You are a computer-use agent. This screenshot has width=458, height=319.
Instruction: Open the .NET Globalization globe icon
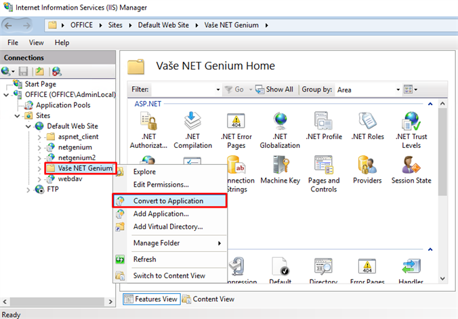(280, 121)
